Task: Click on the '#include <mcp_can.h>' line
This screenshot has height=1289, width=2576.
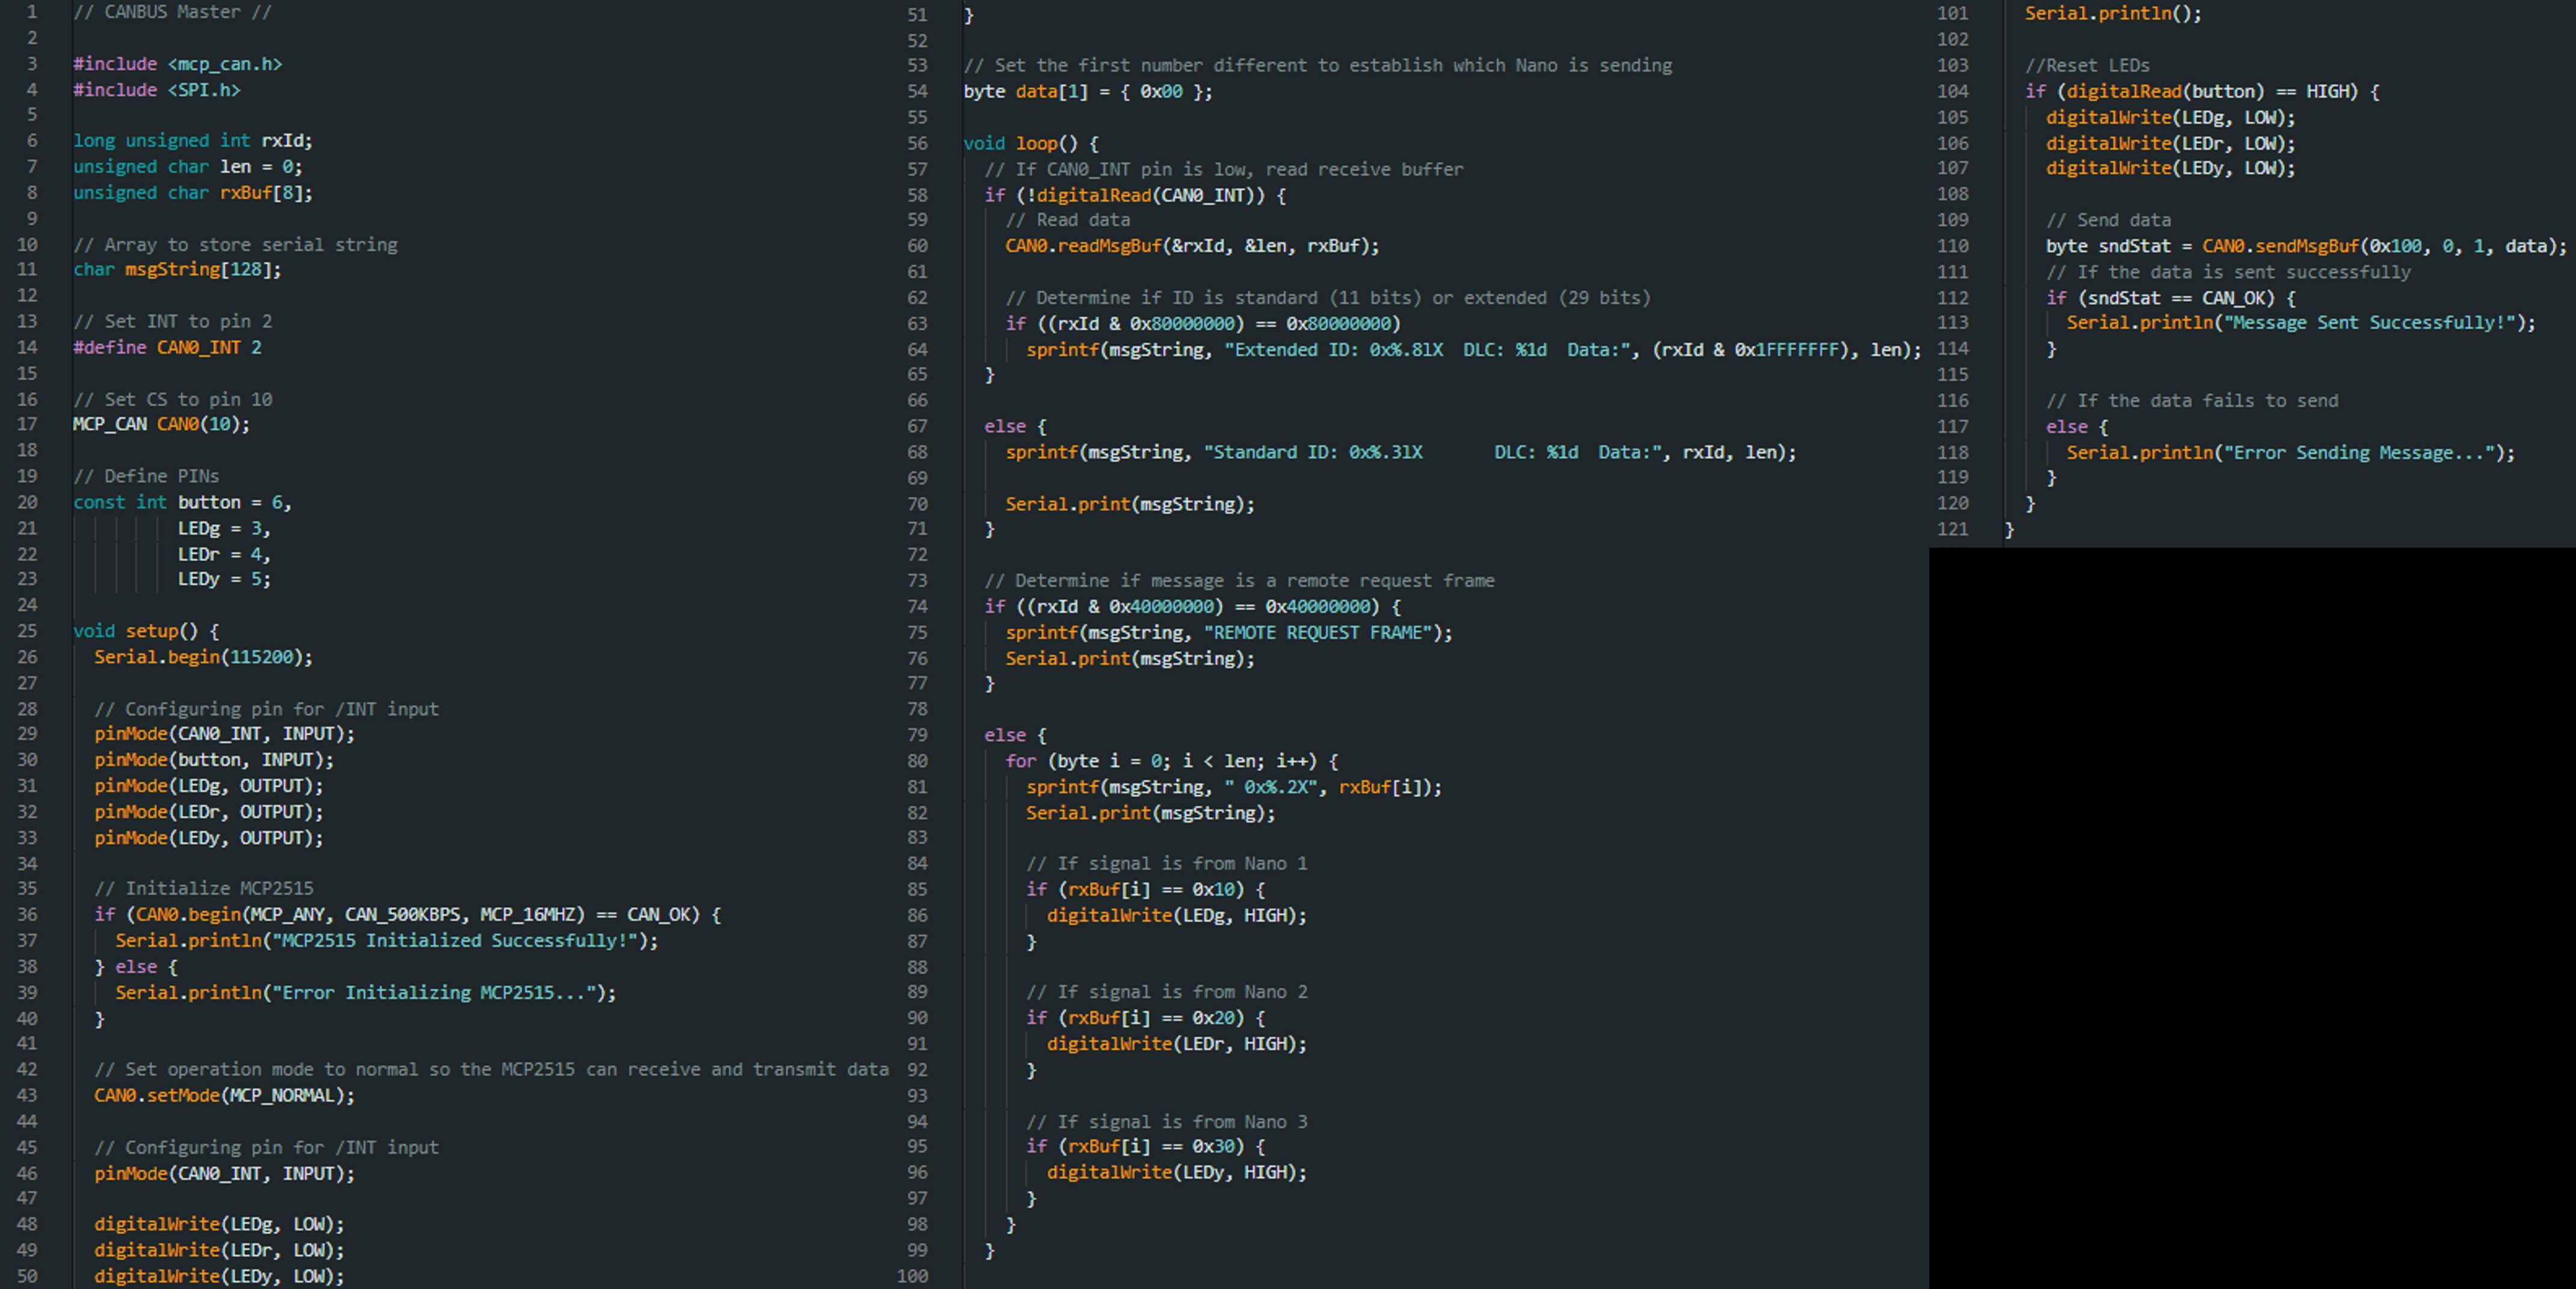Action: coord(177,64)
